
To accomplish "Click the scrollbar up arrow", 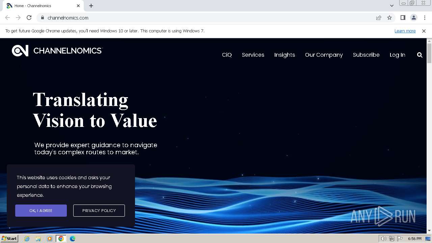I will click(429, 41).
